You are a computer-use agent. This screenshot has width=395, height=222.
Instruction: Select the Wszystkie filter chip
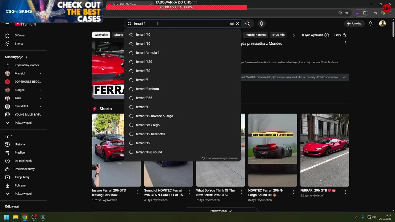(x=101, y=35)
